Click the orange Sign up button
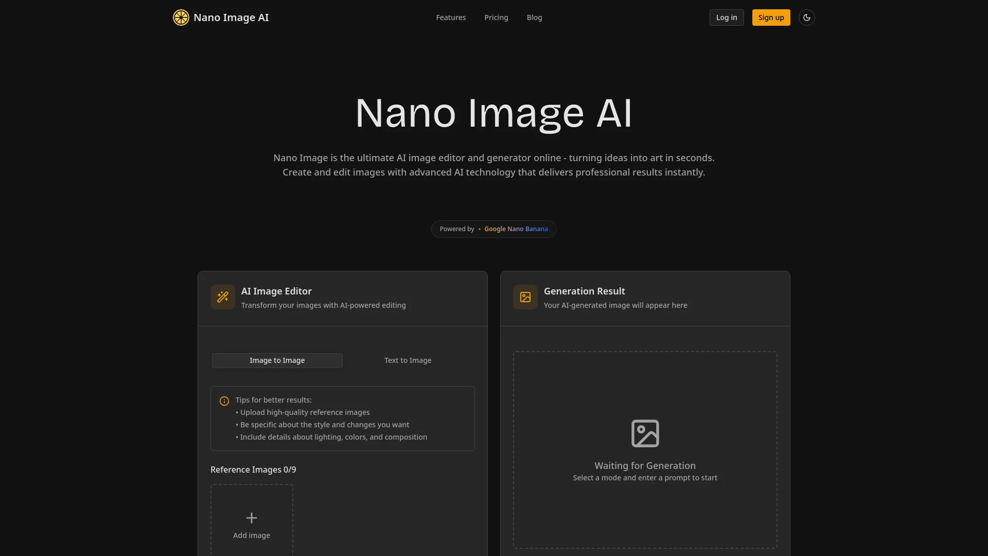 (x=770, y=17)
